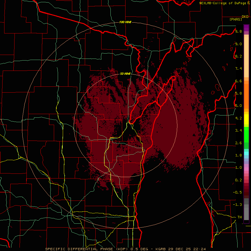This screenshot has height=251, width=251.
Task: Select the yellow segment of the color scale
Action: click(246, 119)
